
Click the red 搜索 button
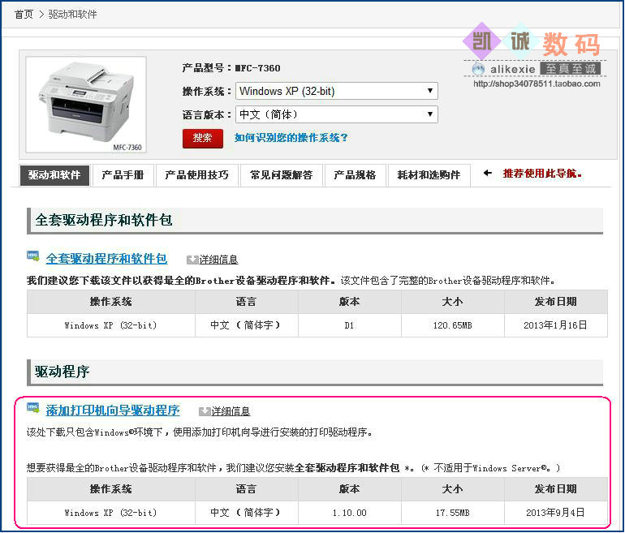pos(202,138)
